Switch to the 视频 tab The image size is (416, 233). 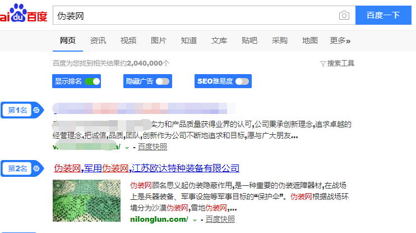(x=128, y=40)
